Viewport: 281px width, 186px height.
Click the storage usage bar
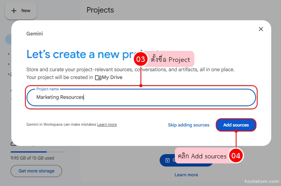[38, 152]
